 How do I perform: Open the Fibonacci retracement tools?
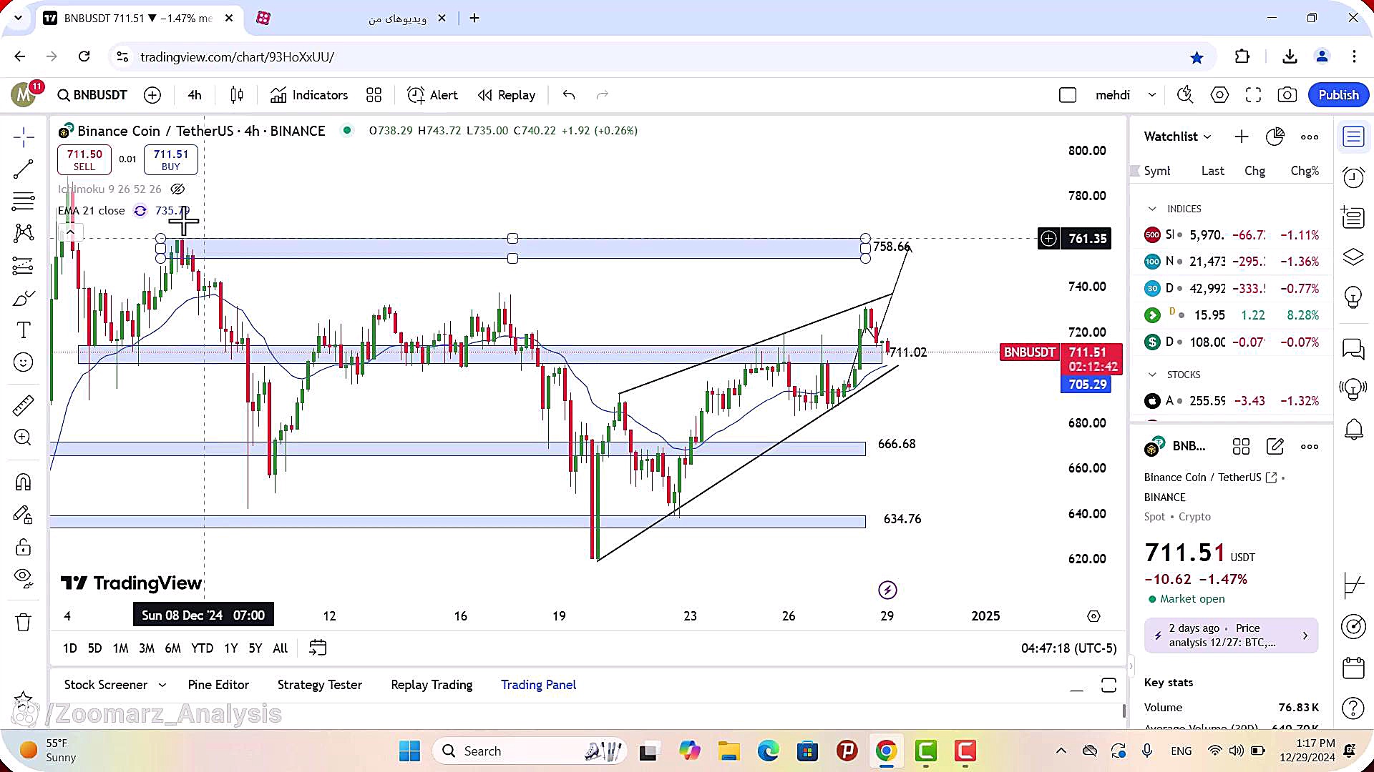pos(23,202)
